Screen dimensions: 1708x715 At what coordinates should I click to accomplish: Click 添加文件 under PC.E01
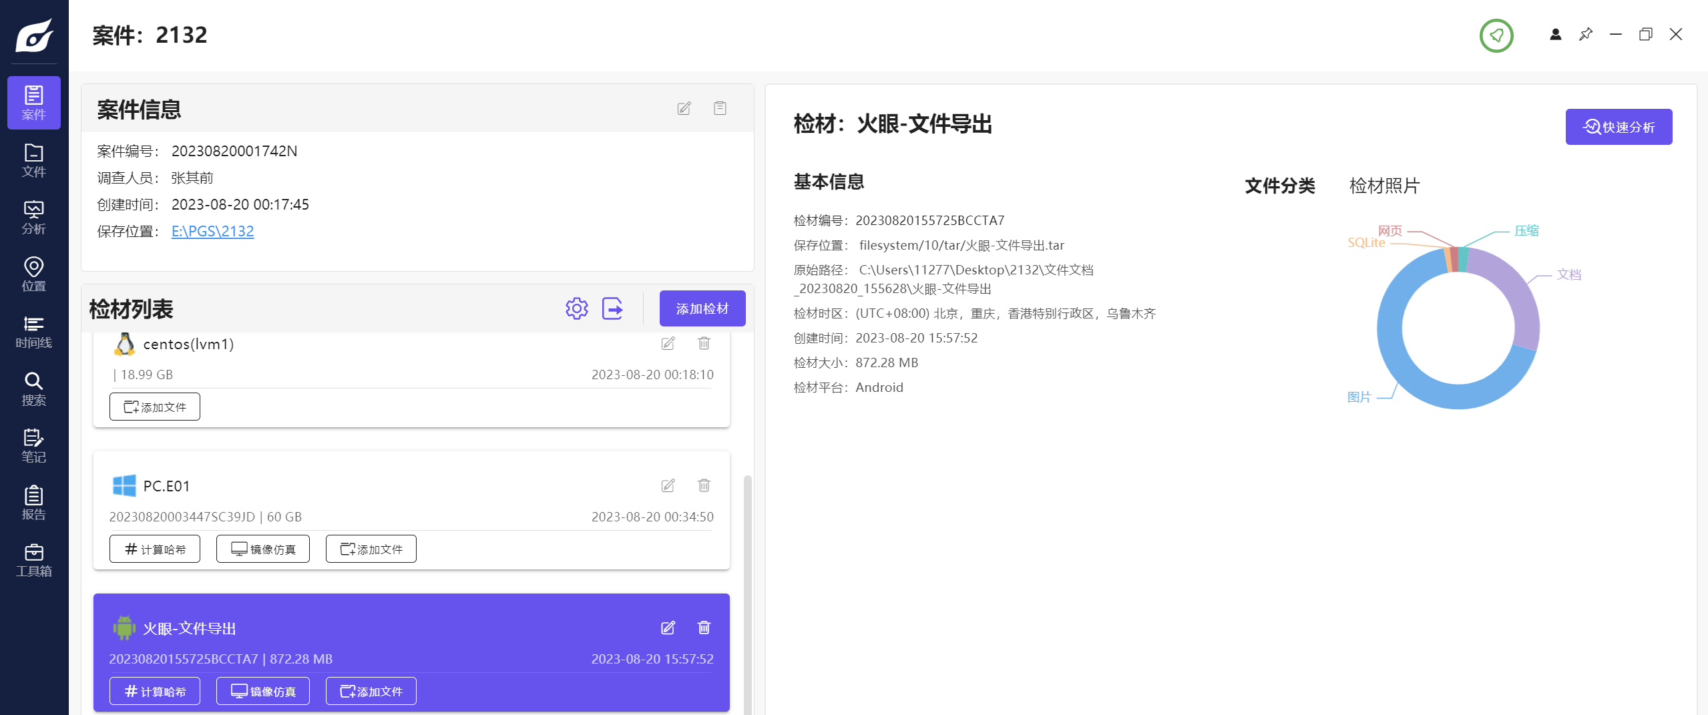click(371, 549)
